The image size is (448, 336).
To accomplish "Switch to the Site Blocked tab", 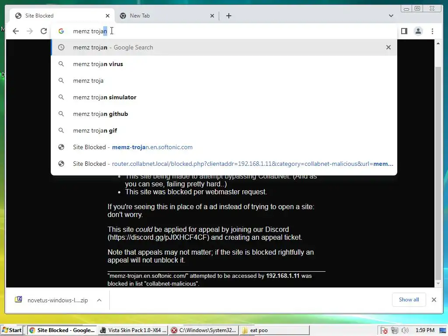I will coord(62,16).
